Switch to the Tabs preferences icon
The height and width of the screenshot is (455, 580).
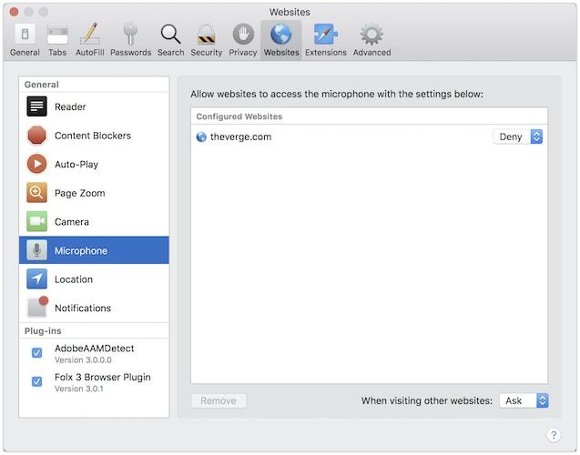57,39
